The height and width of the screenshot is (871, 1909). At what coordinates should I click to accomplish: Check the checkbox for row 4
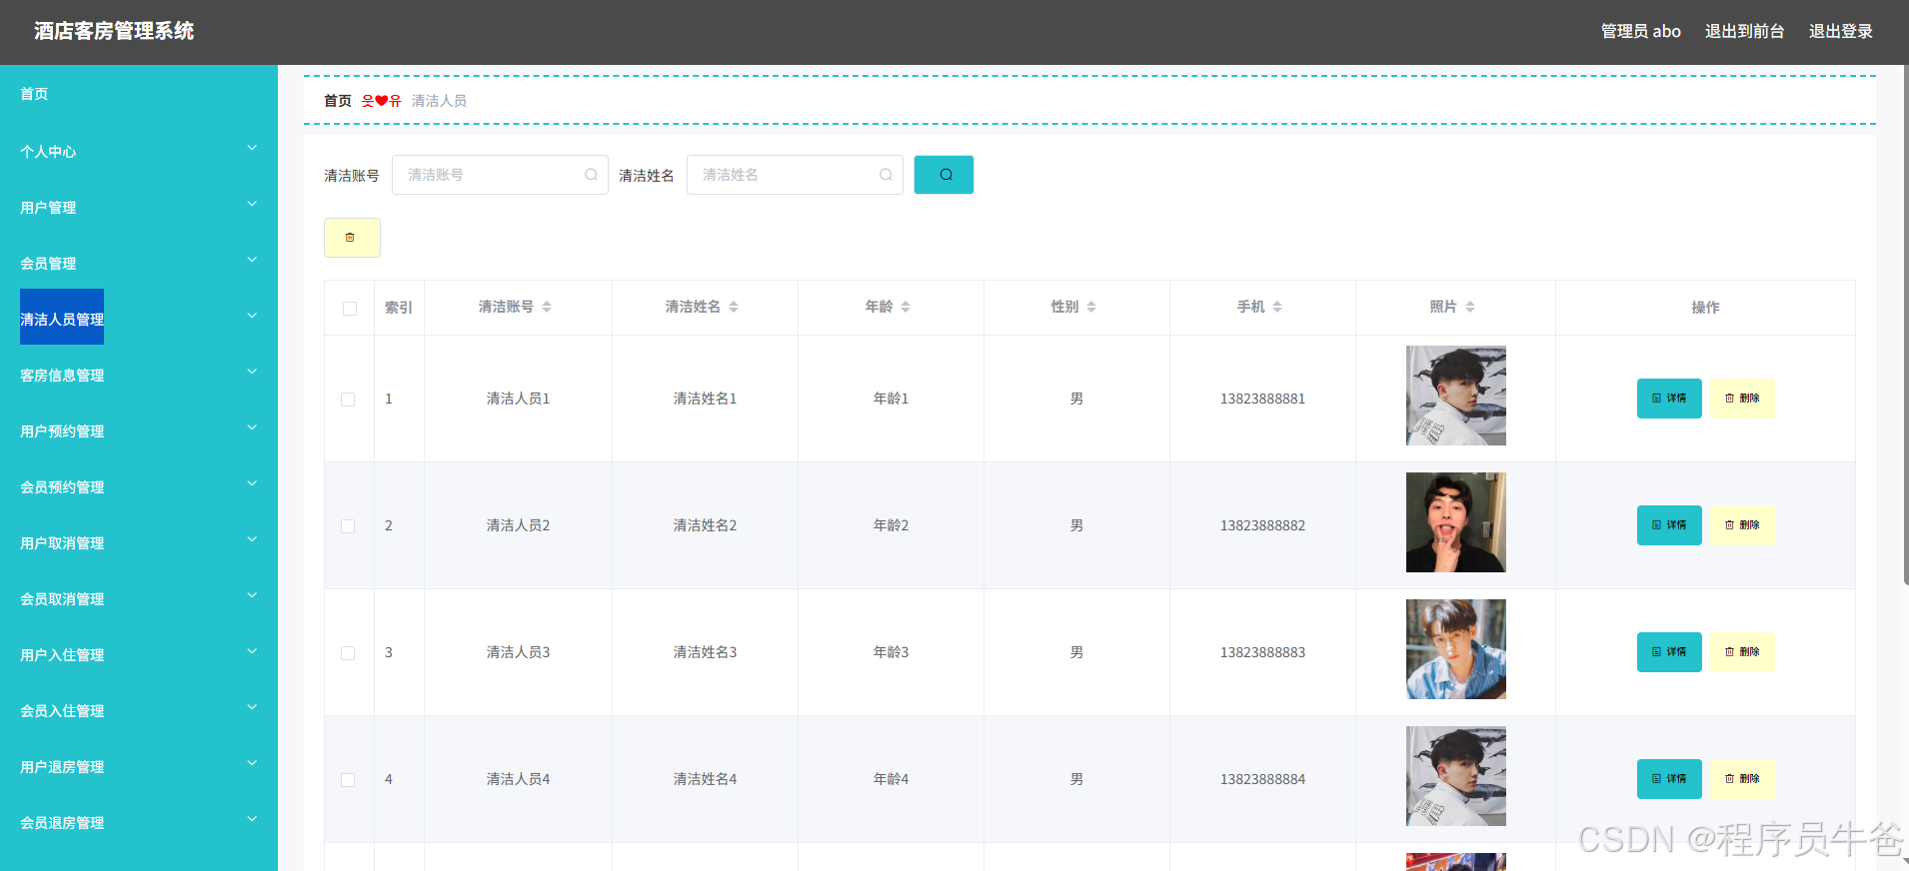coord(348,780)
